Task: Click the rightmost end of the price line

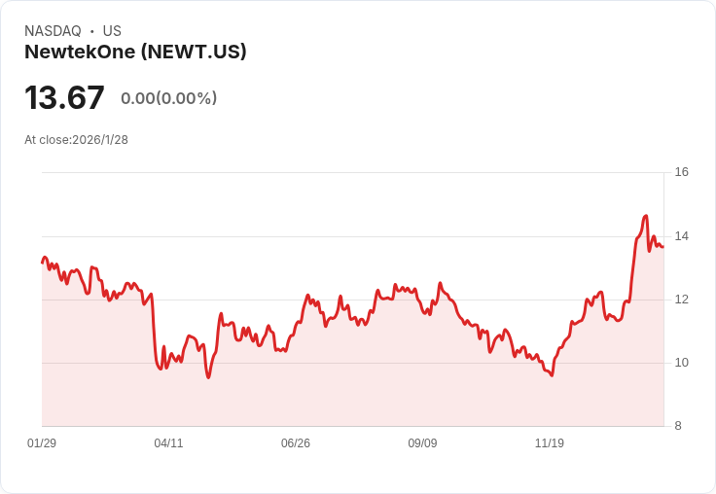Action: (x=662, y=247)
